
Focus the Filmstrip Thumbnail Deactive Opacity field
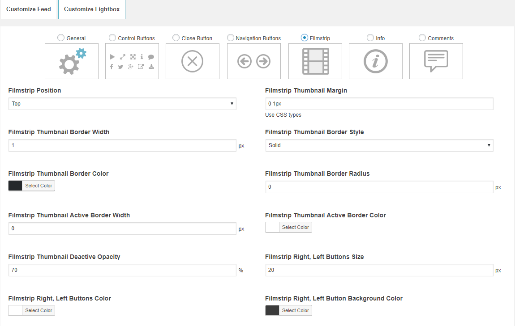[122, 270]
